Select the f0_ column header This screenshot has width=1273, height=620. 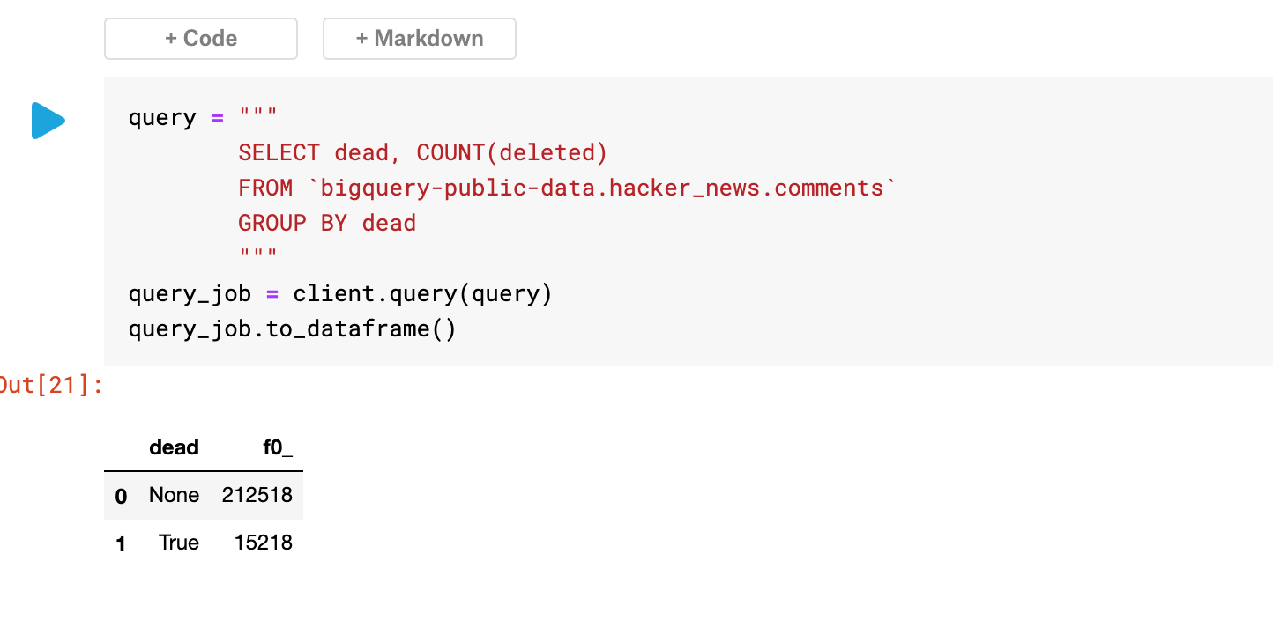pos(278,447)
